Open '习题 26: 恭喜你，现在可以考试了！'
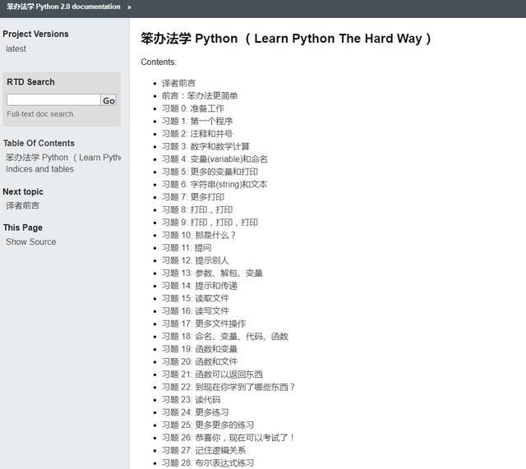Viewport: 526px width, 469px height. point(228,438)
